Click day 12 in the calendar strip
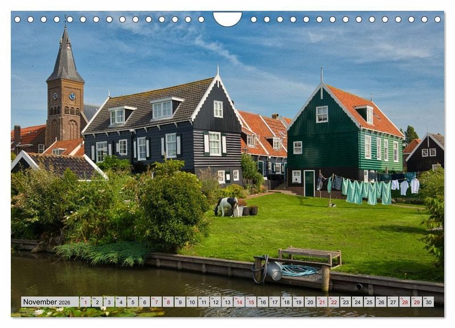Screen dimensions: 455x328 tap(216, 302)
